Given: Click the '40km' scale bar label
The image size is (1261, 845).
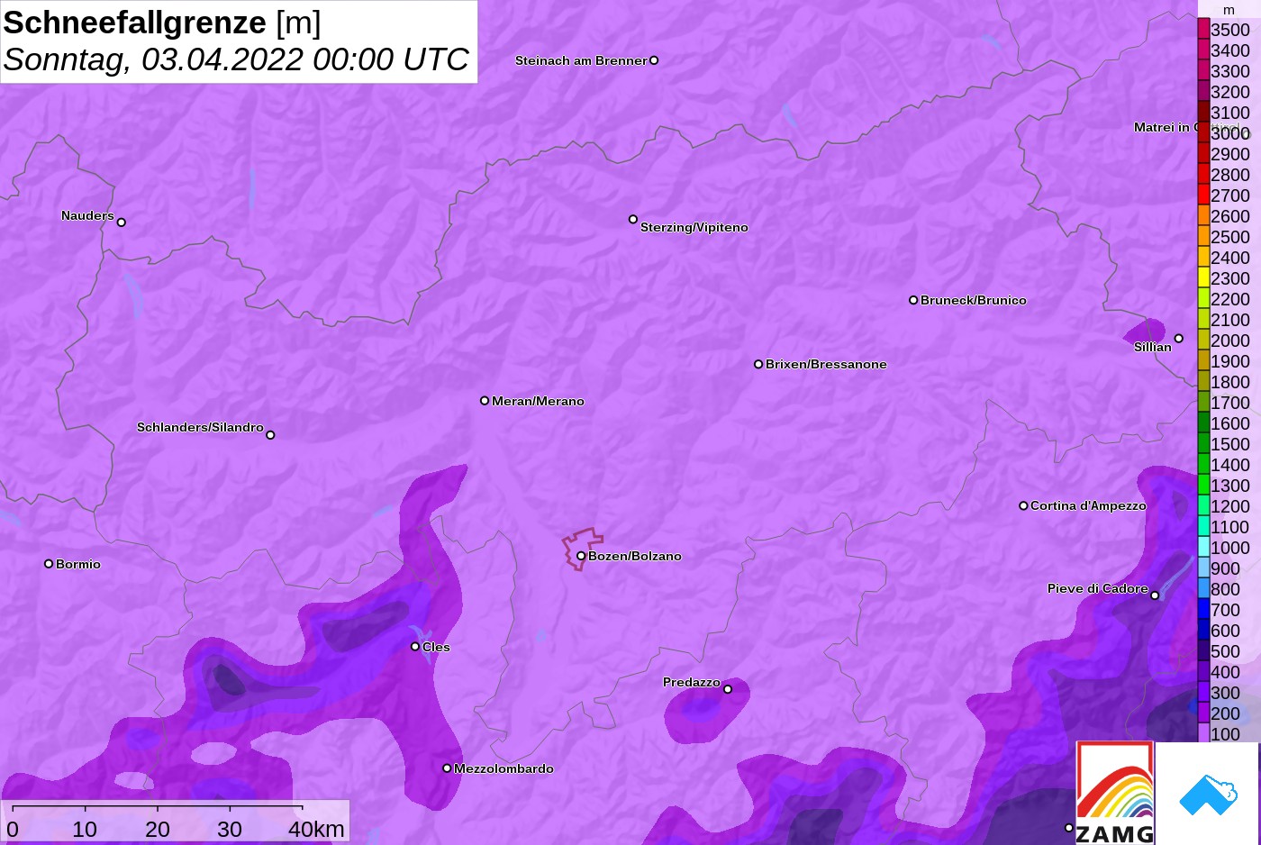Looking at the screenshot, I should 316,829.
